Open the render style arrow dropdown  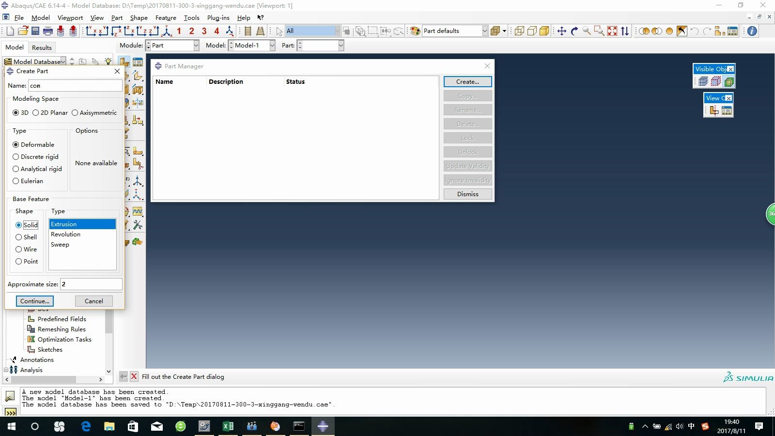(505, 31)
